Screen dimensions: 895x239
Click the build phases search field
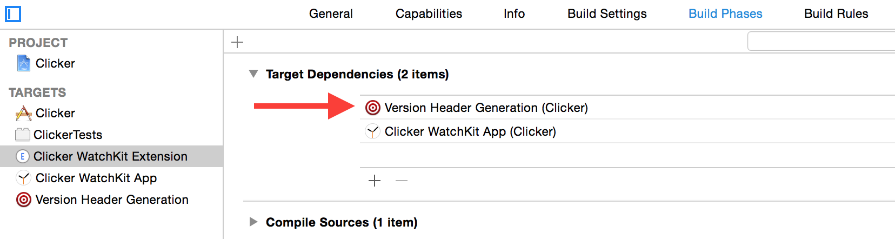pos(821,41)
